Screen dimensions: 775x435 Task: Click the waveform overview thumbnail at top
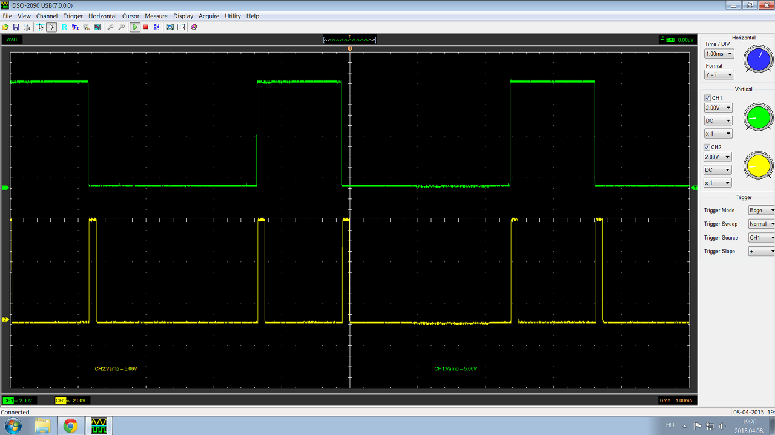point(350,39)
